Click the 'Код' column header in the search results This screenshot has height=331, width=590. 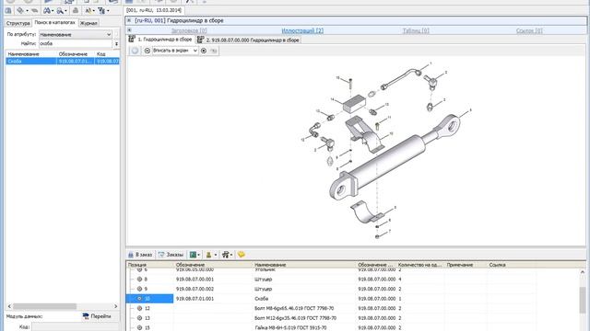point(107,54)
